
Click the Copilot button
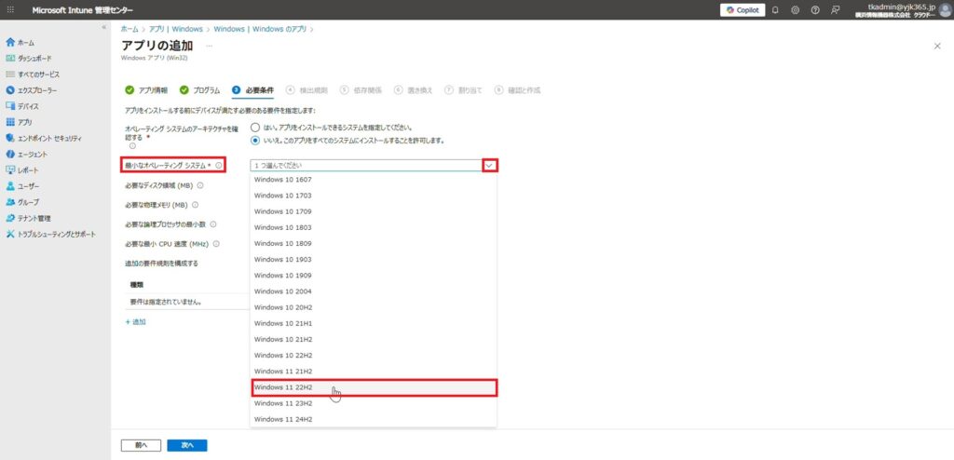(742, 10)
